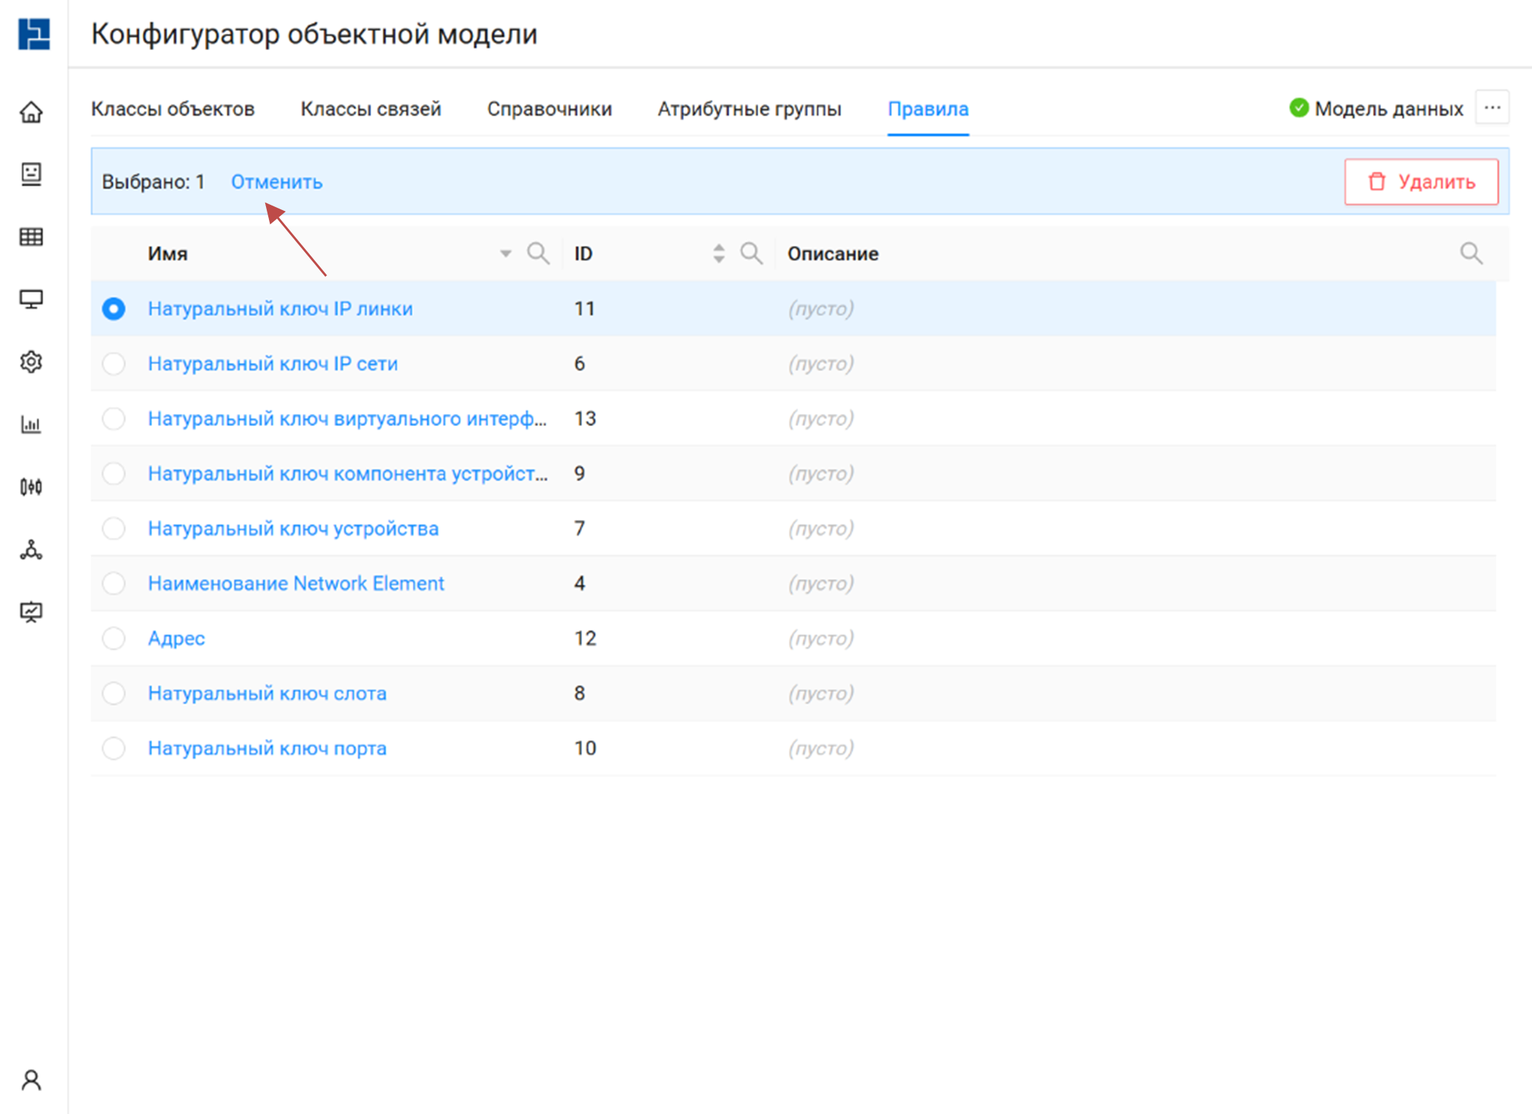Open the topology nodes sidebar icon
This screenshot has height=1114, width=1532.
pyautogui.click(x=31, y=550)
